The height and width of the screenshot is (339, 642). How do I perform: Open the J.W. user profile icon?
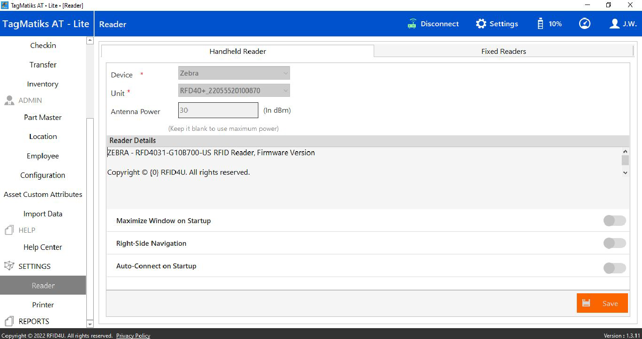click(614, 24)
